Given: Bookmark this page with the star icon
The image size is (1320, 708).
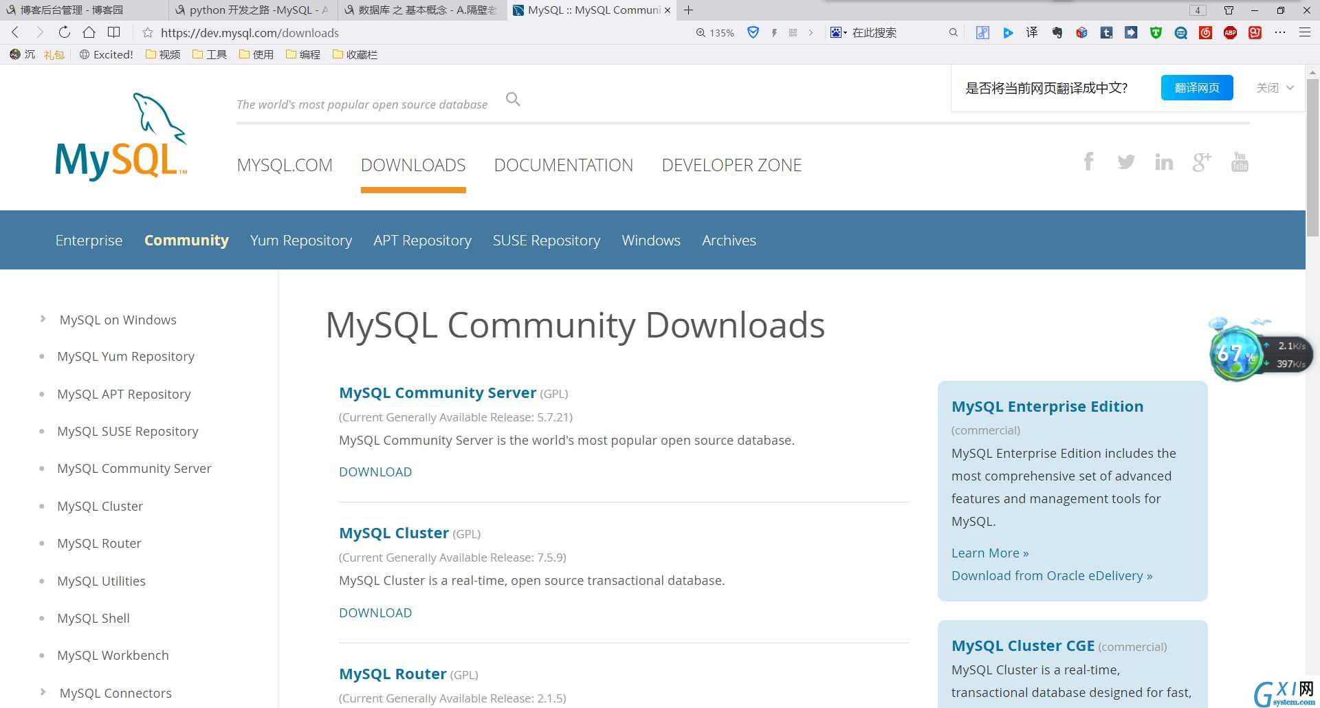Looking at the screenshot, I should pos(147,32).
